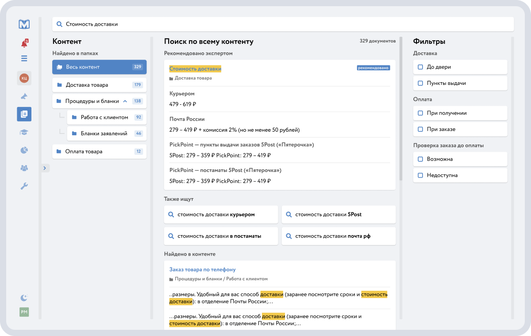Open the wrench settings icon

coord(24,186)
